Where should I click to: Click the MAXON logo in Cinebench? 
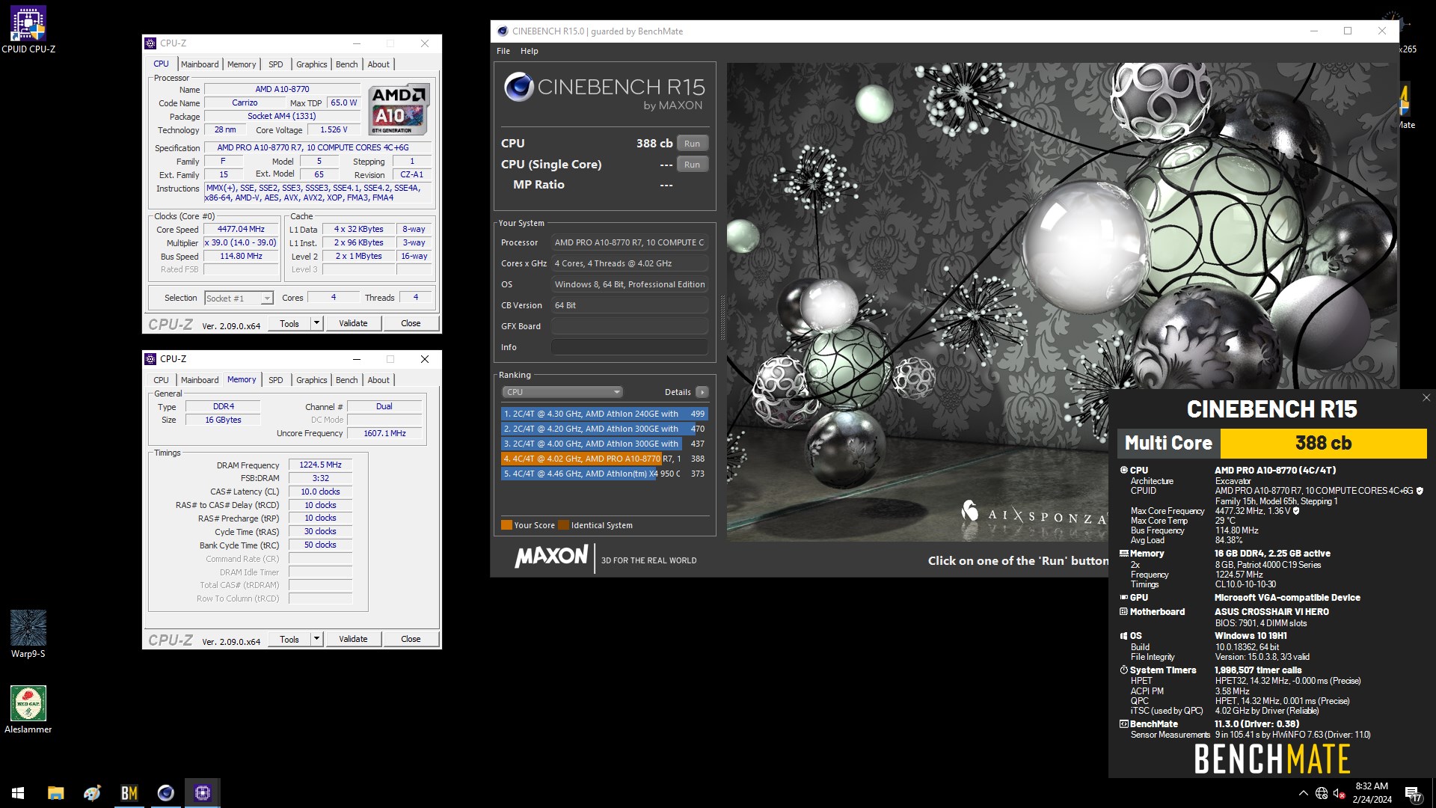(551, 557)
